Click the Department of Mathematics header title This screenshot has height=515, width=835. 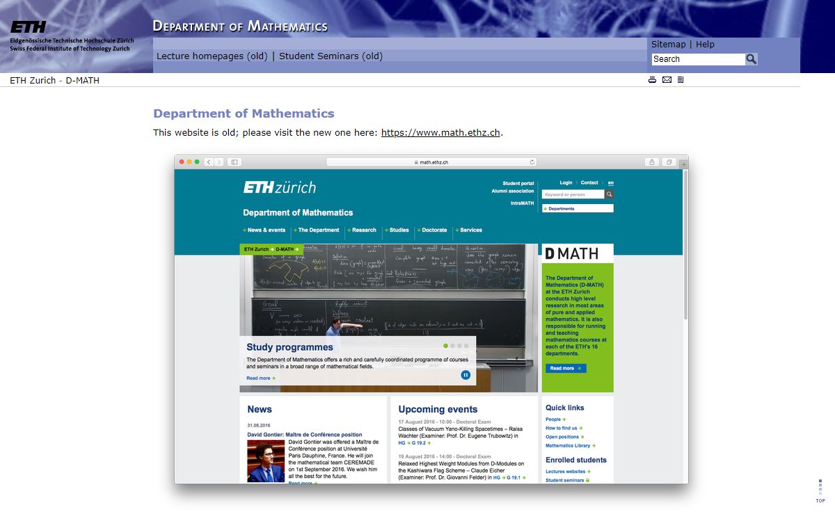tap(240, 26)
